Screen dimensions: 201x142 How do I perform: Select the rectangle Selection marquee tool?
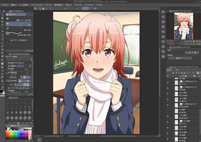tap(2, 28)
